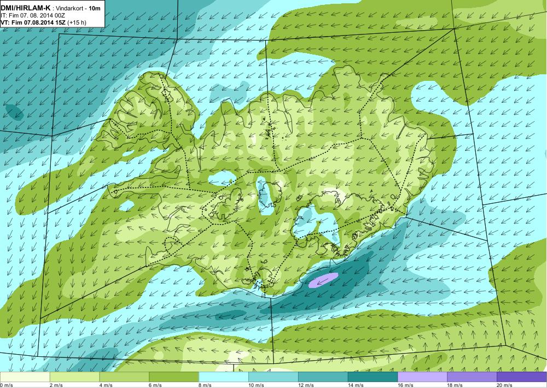The height and width of the screenshot is (388, 547).
Task: Choose the medium green 6–8 m/s legend swatch
Action: pos(174,377)
